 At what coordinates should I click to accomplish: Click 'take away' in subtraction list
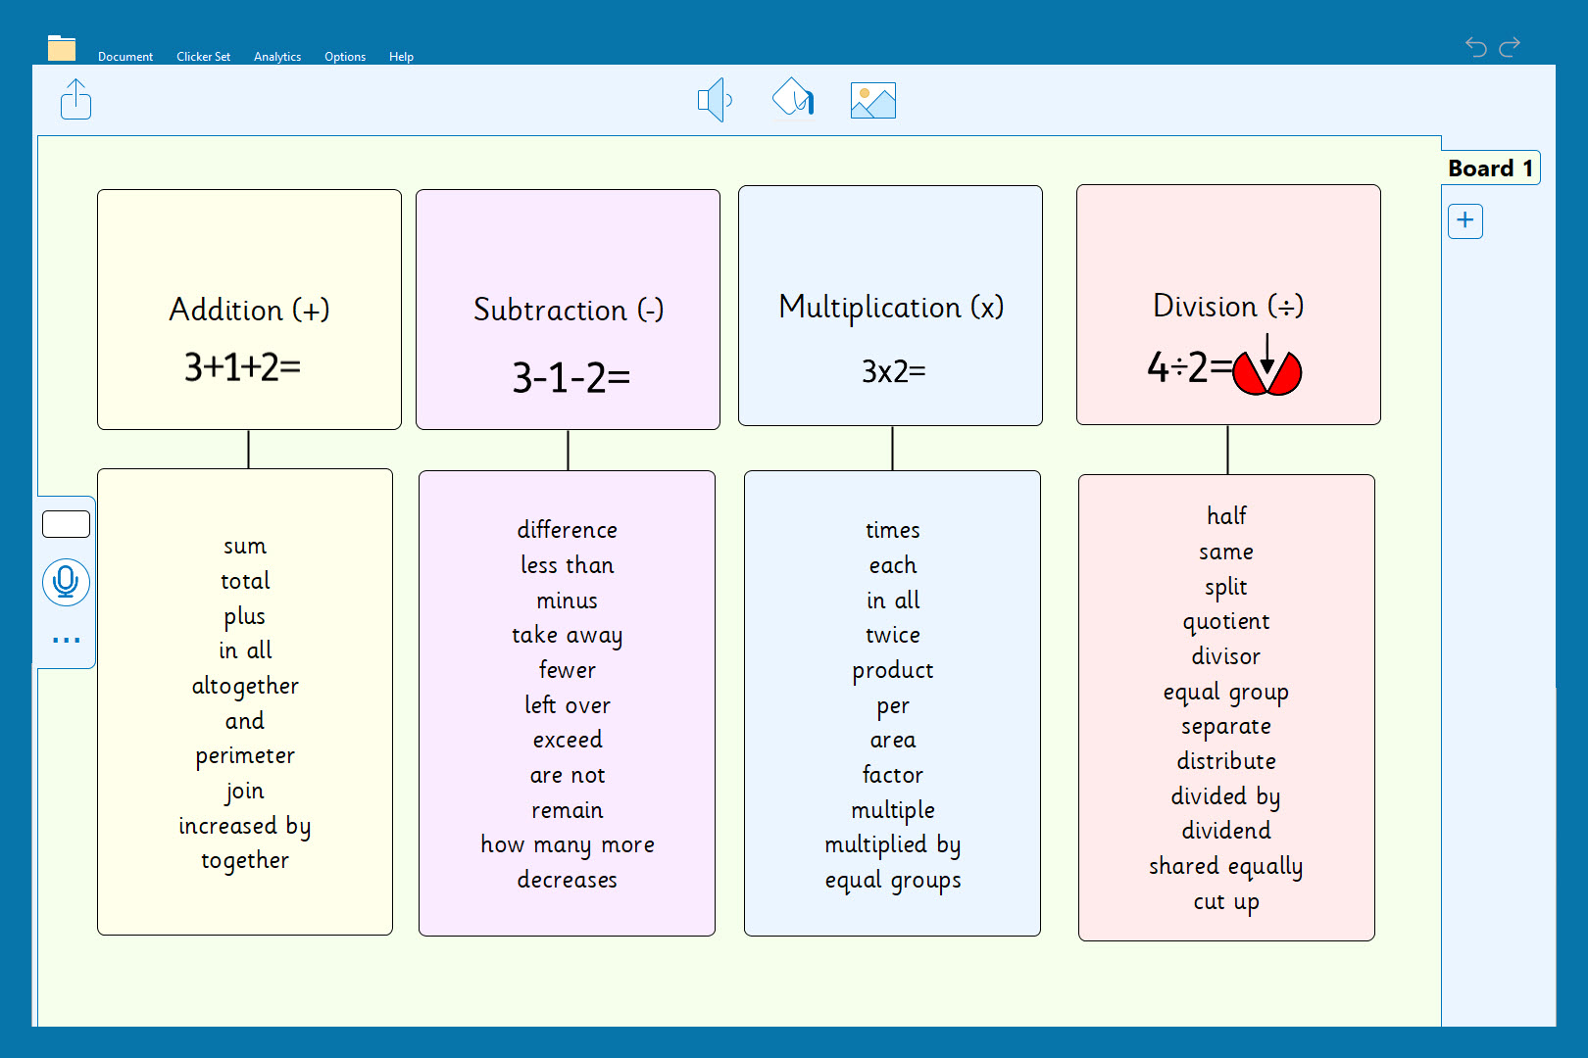[568, 636]
